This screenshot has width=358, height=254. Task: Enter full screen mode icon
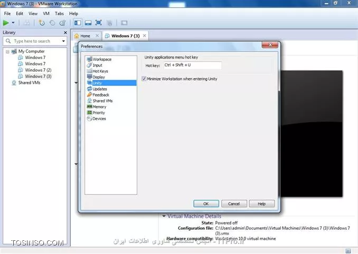(x=99, y=23)
